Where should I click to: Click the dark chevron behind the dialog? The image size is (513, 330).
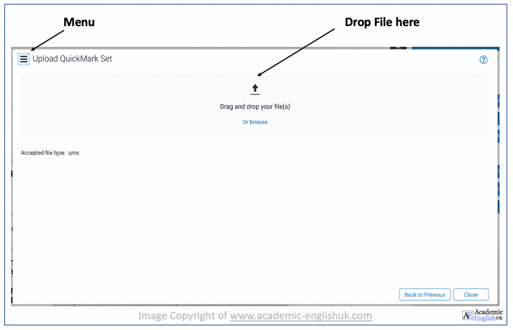point(398,48)
